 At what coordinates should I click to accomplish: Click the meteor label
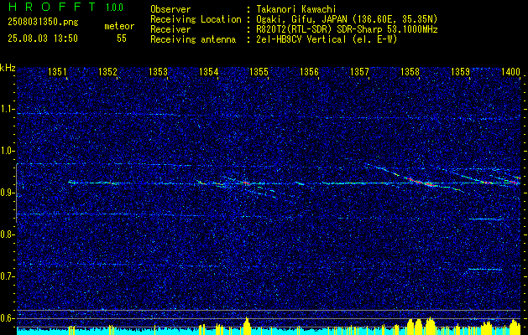[x=119, y=26]
